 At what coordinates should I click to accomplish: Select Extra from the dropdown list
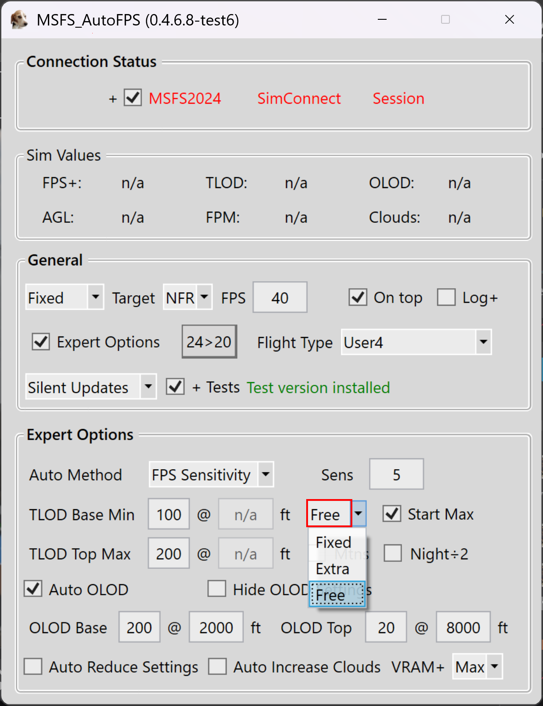tap(337, 568)
